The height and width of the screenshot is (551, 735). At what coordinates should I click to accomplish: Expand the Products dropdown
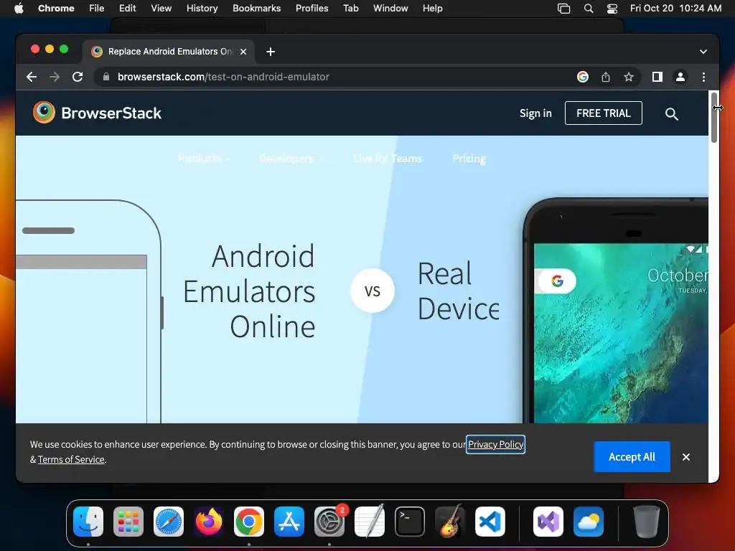pyautogui.click(x=204, y=159)
